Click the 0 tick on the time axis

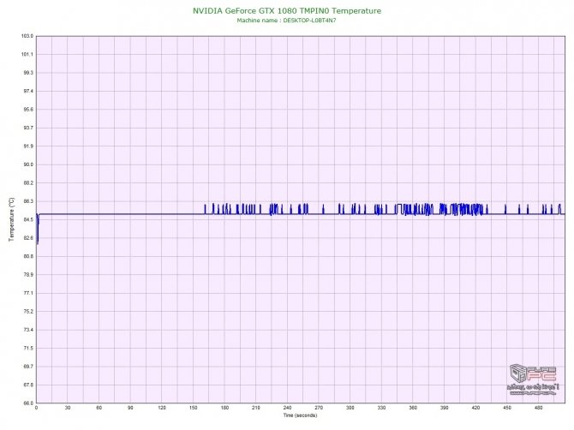(36, 408)
